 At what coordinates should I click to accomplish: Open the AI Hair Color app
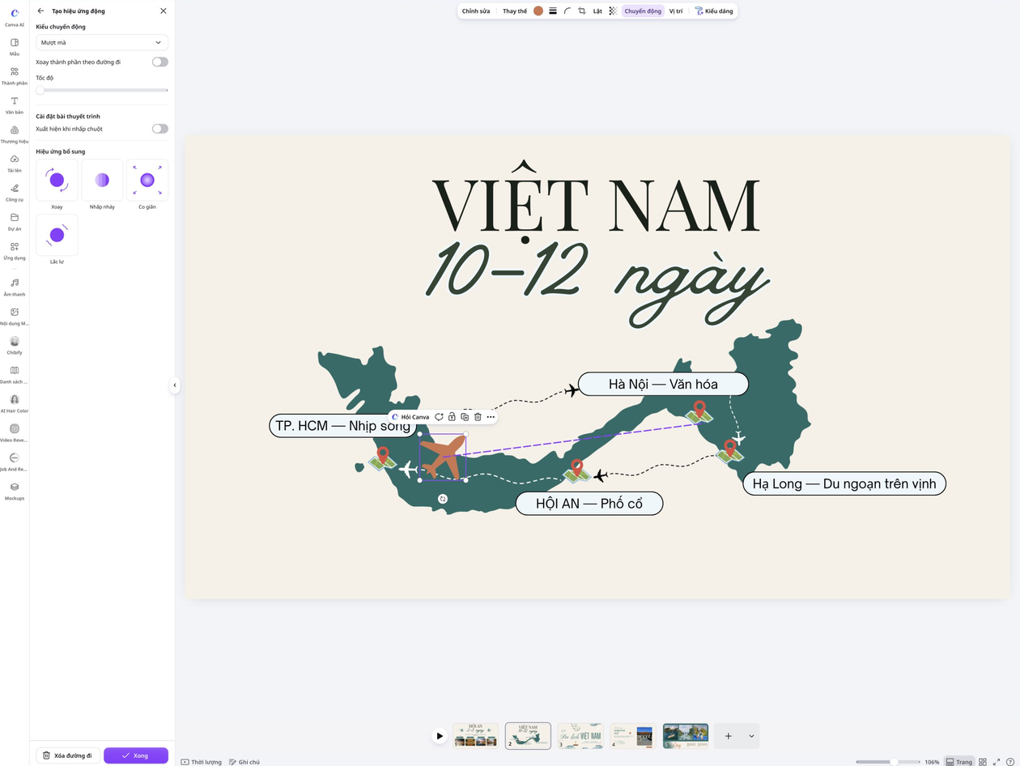point(15,403)
